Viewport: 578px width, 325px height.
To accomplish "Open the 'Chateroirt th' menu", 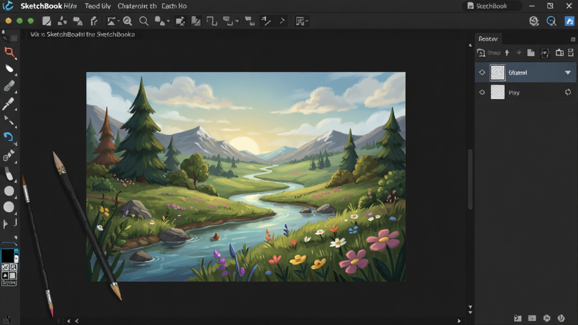I will 137,6.
